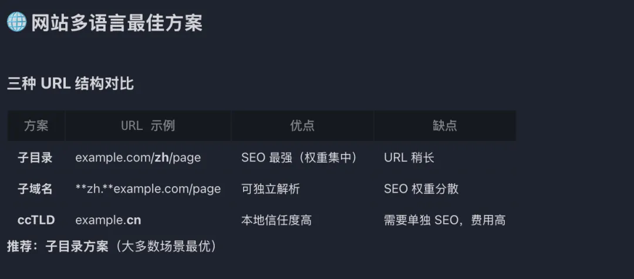Image resolution: width=634 pixels, height=279 pixels.
Task: Click the globe icon beside the title
Action: tap(16, 23)
